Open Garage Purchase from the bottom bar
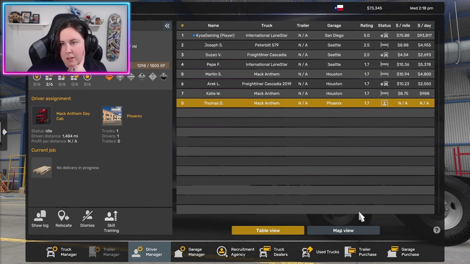 (x=404, y=252)
